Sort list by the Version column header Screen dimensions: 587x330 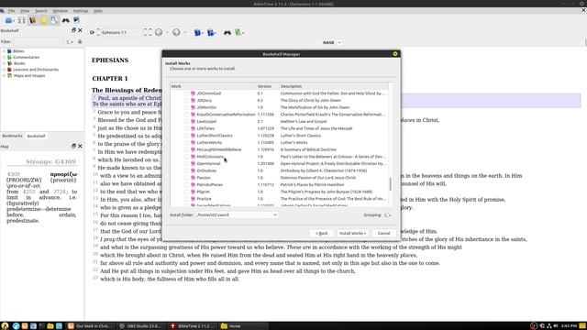tap(267, 86)
